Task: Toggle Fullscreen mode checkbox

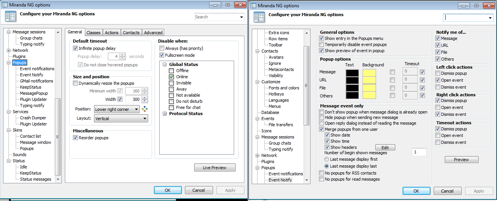Action: coord(162,55)
